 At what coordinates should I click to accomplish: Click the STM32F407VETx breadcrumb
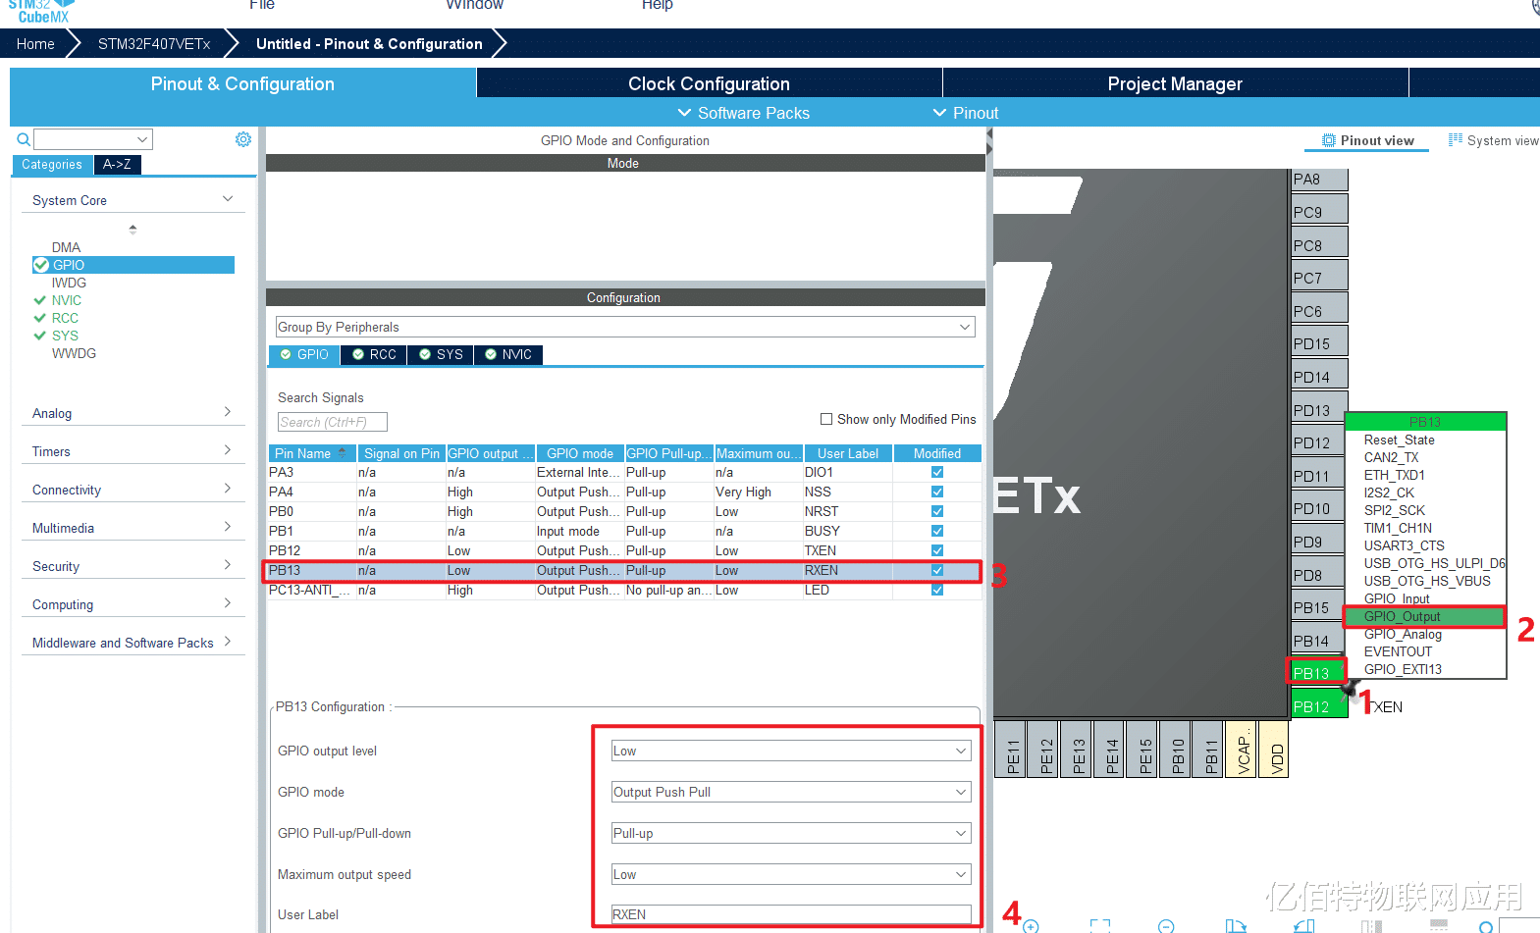pos(154,43)
